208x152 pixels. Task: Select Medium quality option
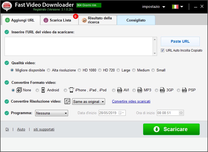134,70
